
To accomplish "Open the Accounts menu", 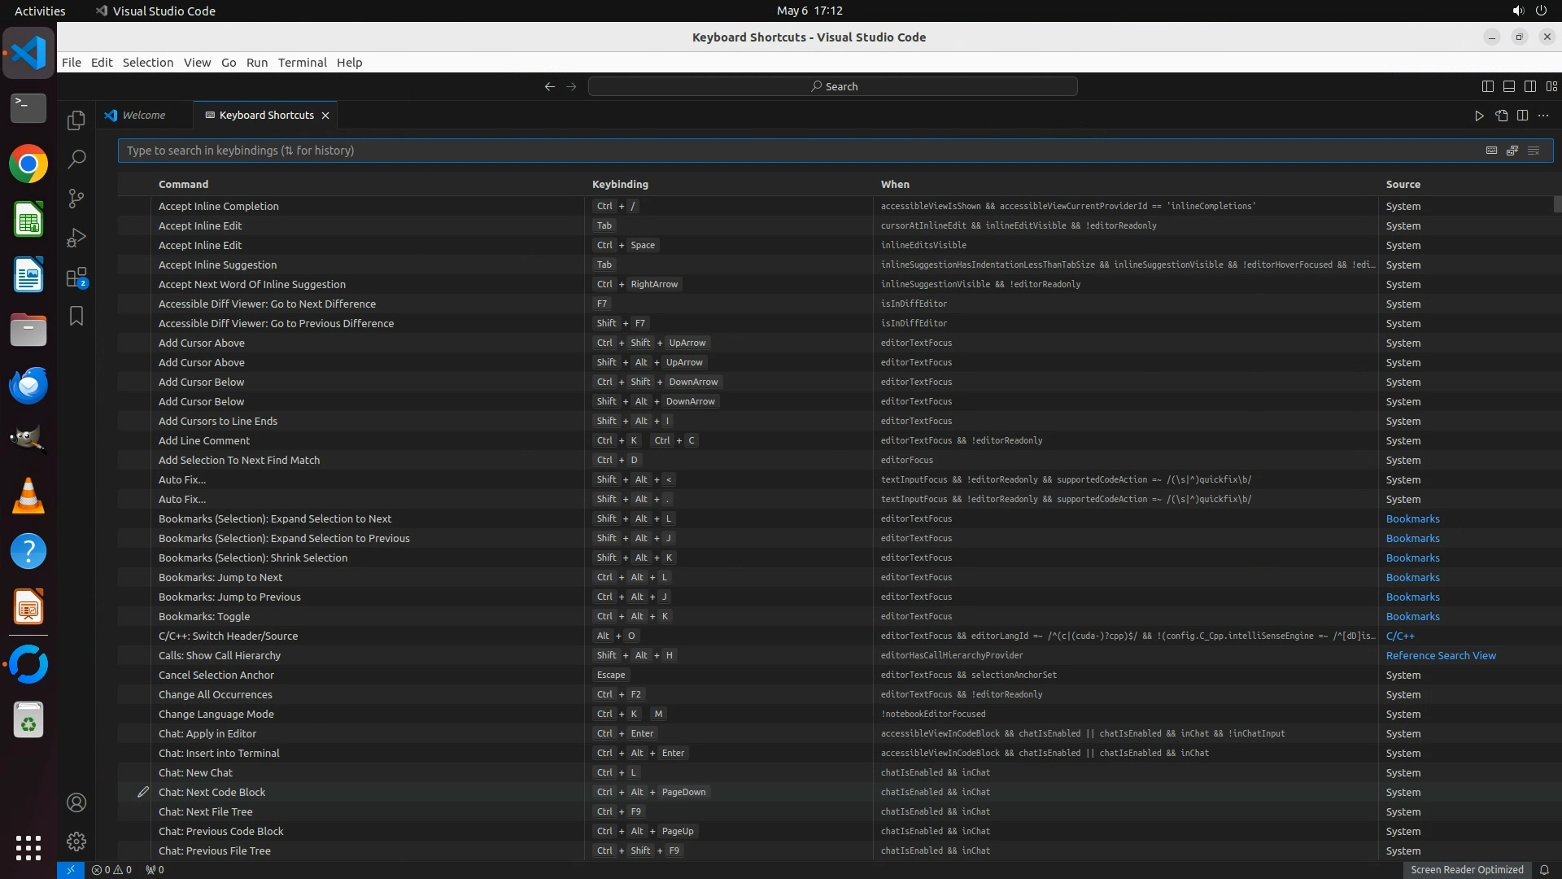I will pos(76,802).
